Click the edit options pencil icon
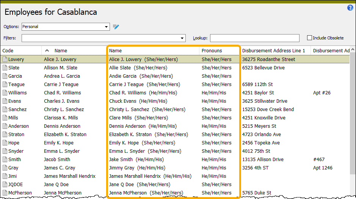 (x=116, y=27)
